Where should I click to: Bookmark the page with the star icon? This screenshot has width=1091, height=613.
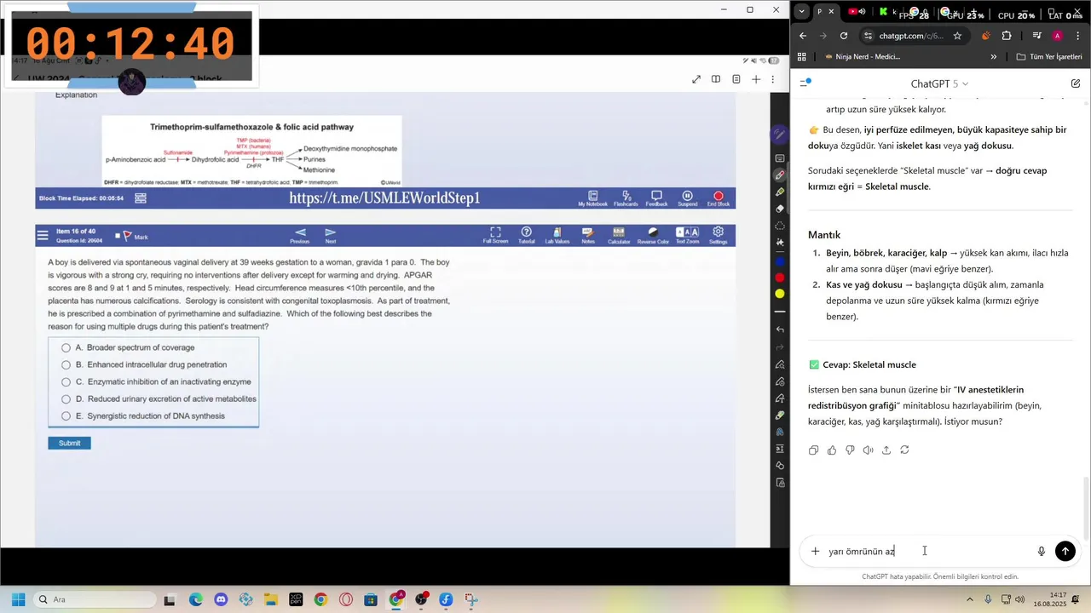point(957,36)
